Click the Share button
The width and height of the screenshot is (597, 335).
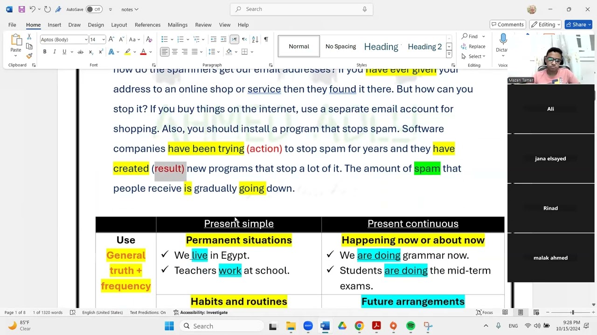click(x=578, y=25)
